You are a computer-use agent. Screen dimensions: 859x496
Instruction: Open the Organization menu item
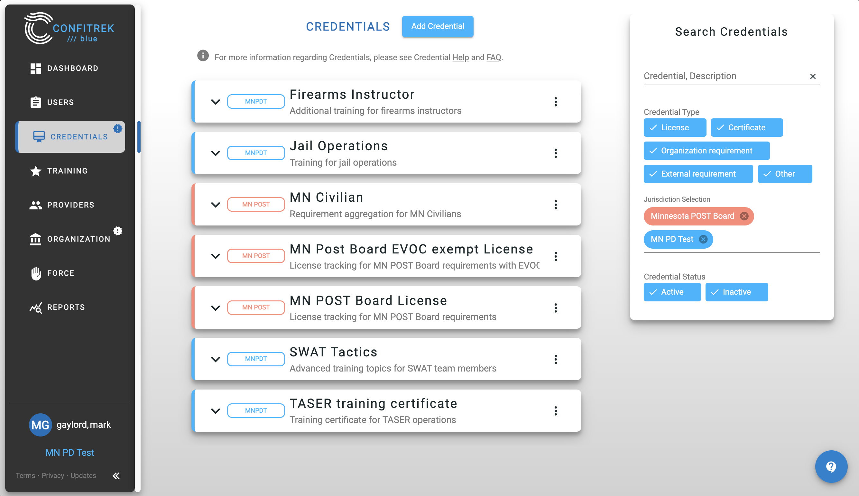click(70, 239)
